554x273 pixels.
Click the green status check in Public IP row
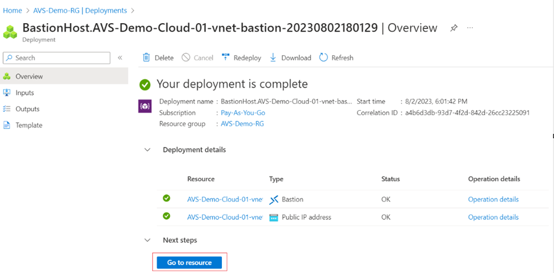pyautogui.click(x=166, y=216)
